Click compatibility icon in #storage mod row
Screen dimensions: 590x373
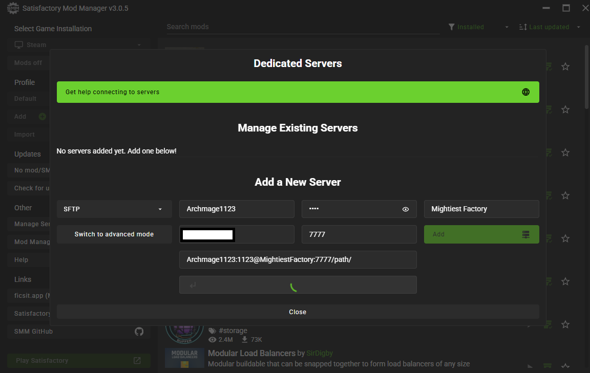point(548,324)
